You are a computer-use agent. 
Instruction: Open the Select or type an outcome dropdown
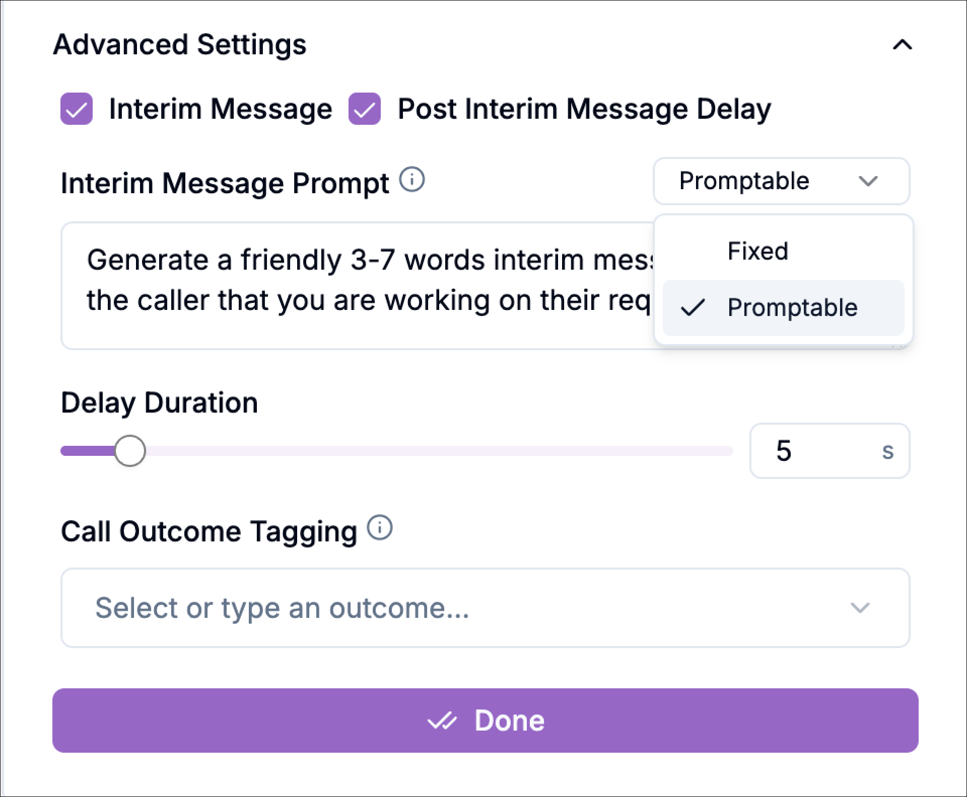point(483,608)
